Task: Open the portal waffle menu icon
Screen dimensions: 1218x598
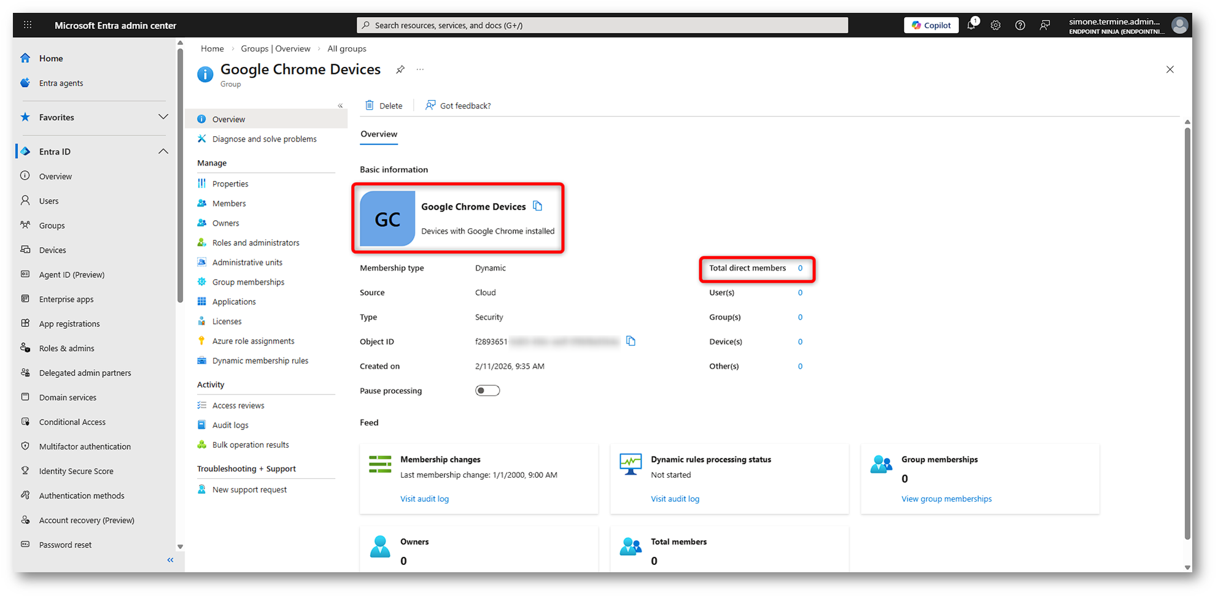Action: (x=28, y=25)
